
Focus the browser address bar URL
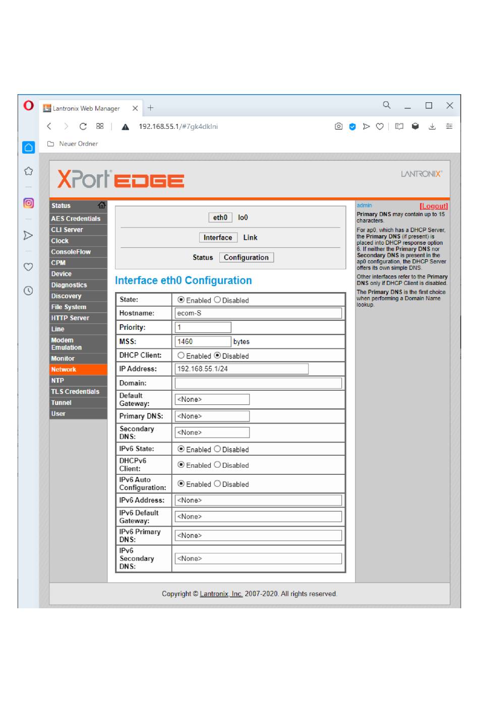point(178,126)
